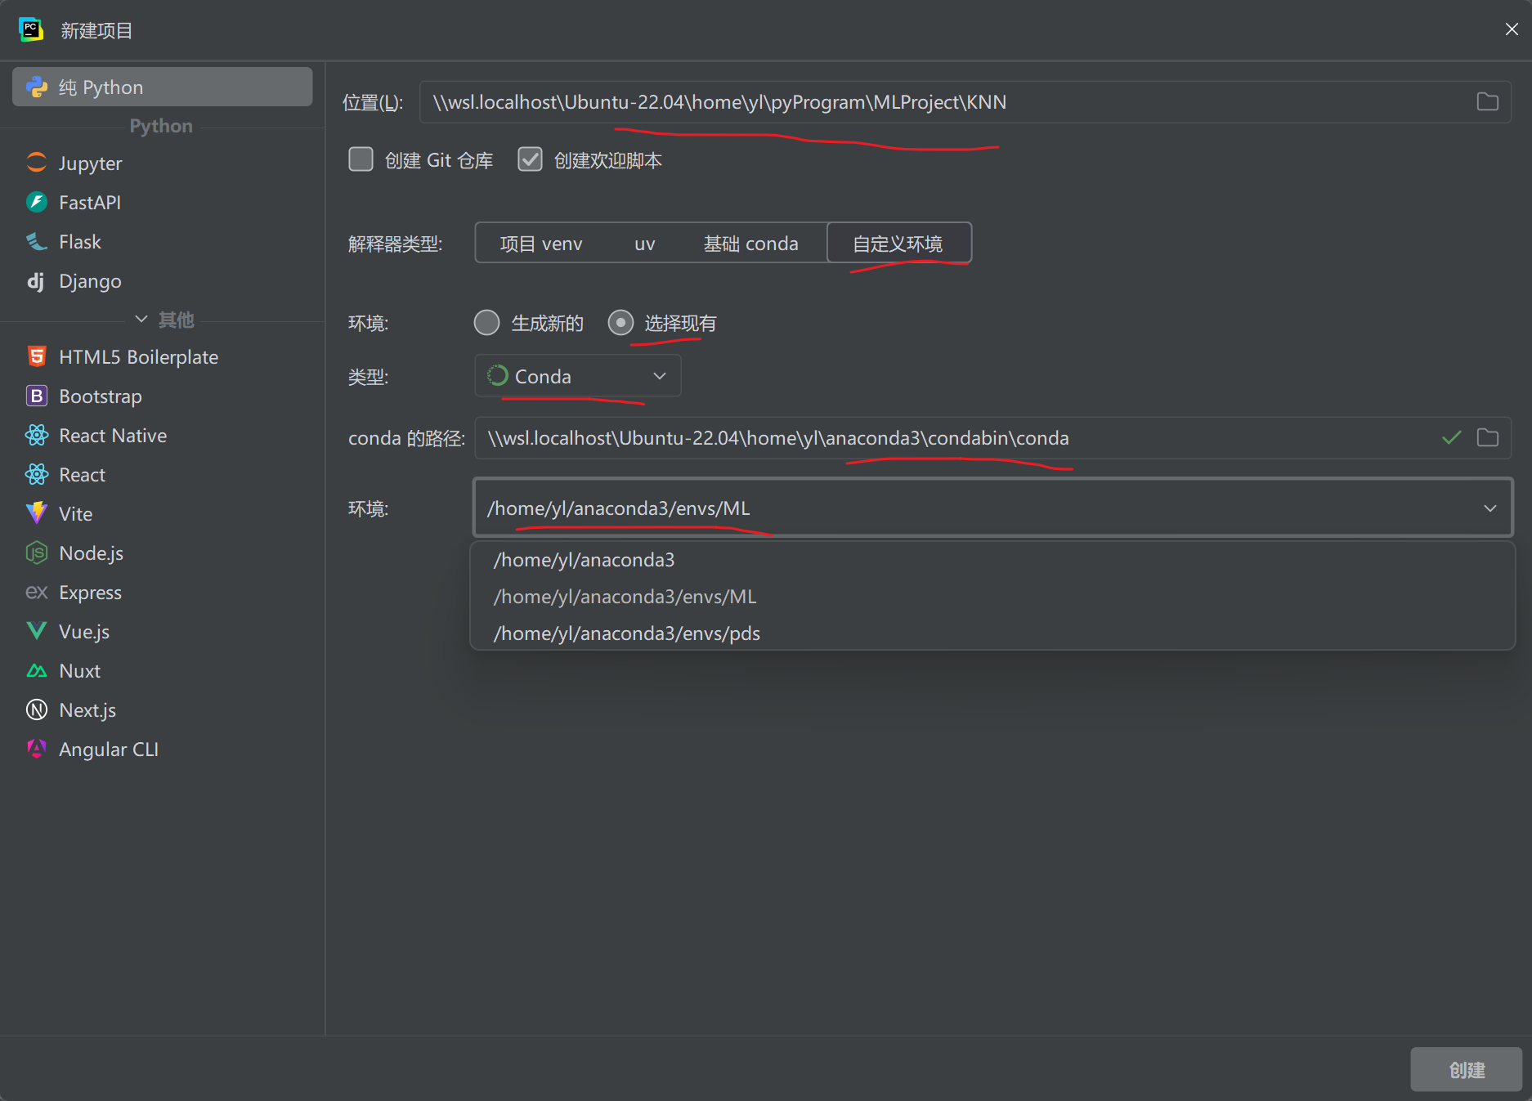Click the Vue.js project icon
Screen dimensions: 1532x1101
tap(37, 631)
